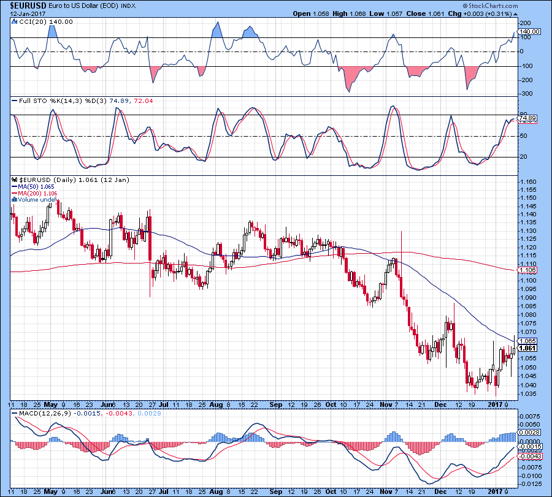Click the Nov label on the date axis
Image resolution: width=552 pixels, height=497 pixels.
[x=386, y=405]
